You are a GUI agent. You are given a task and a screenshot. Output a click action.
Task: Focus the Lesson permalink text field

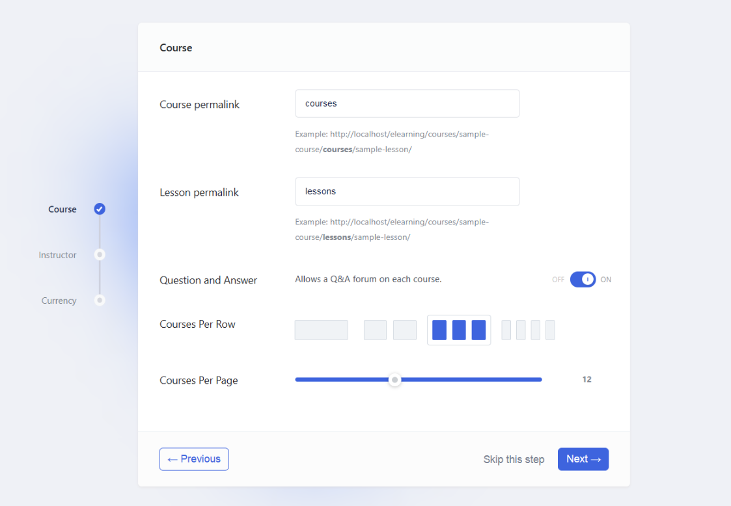[x=407, y=191]
